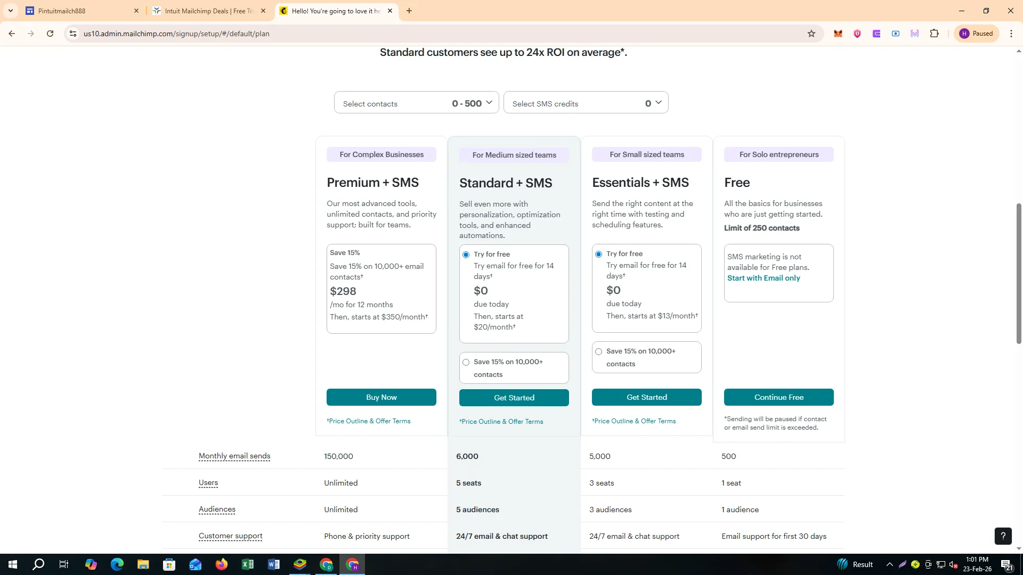Open Windows Search from the taskbar
This screenshot has height=575, width=1023.
[x=38, y=564]
